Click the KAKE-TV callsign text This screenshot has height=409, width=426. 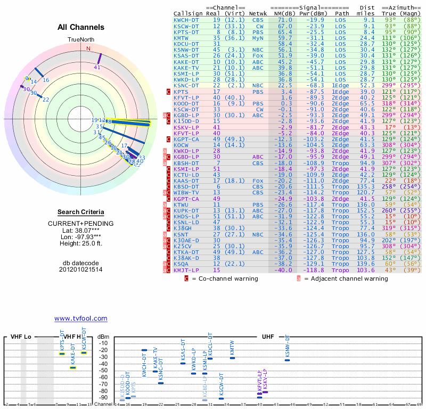(x=186, y=68)
